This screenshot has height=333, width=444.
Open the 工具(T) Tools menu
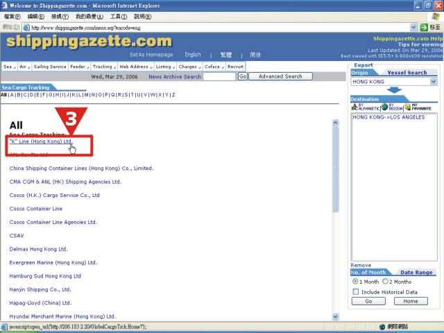[119, 17]
